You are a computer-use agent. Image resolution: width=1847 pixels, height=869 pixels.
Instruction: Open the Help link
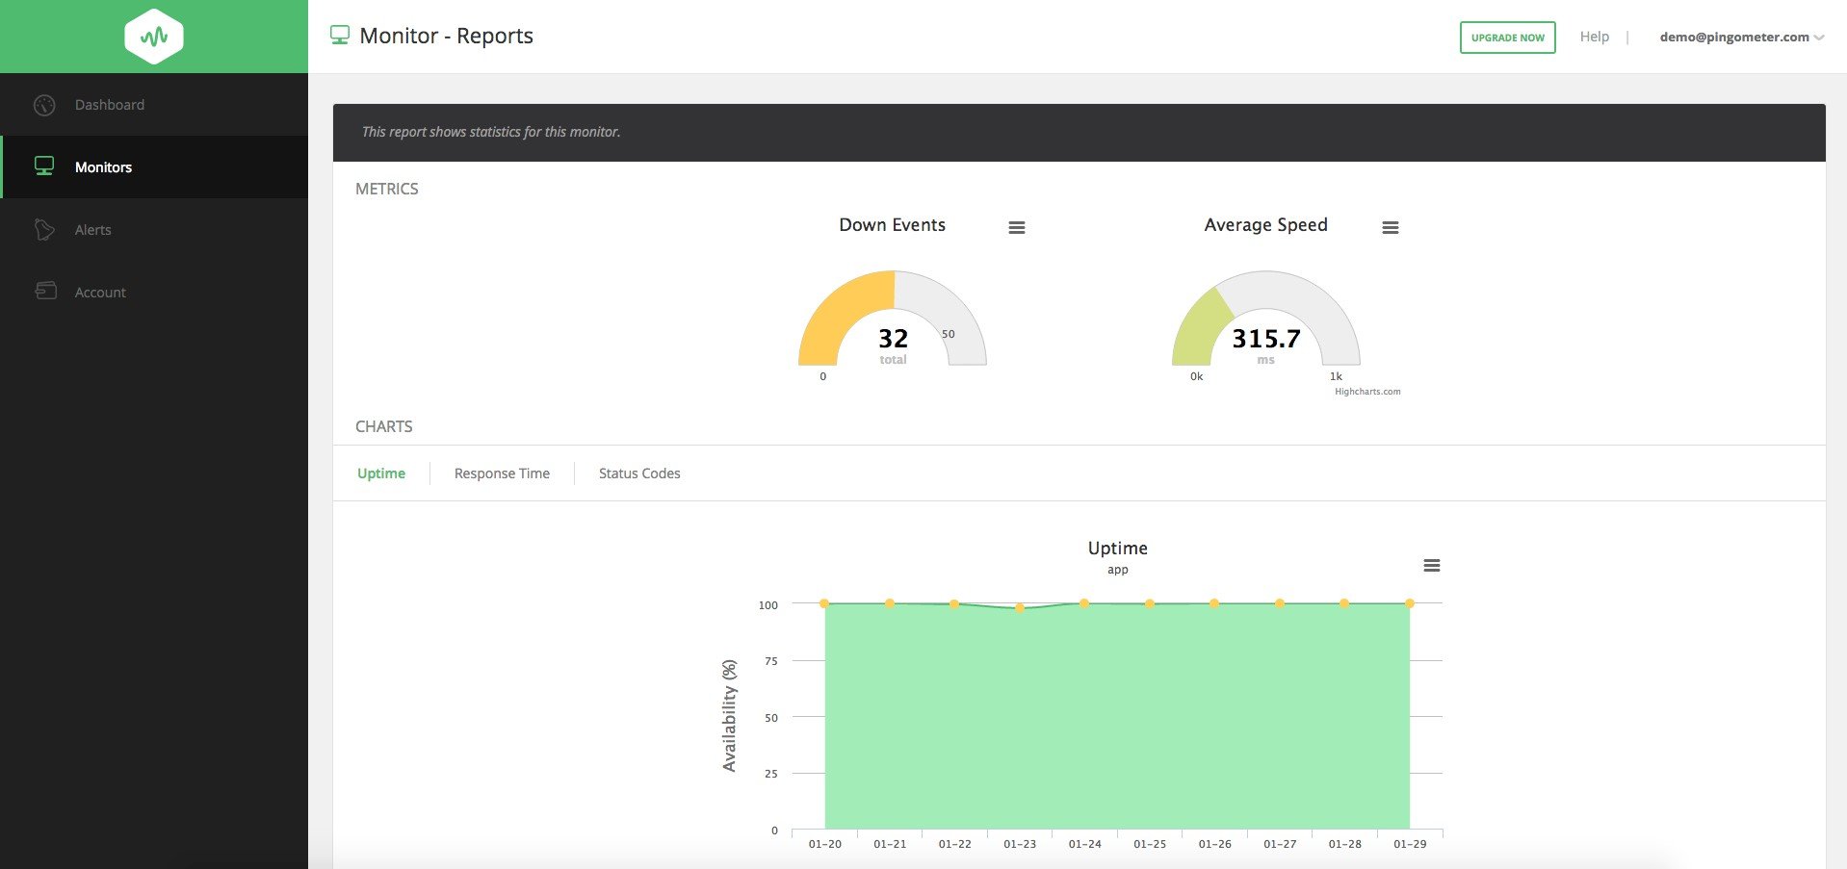click(x=1595, y=37)
